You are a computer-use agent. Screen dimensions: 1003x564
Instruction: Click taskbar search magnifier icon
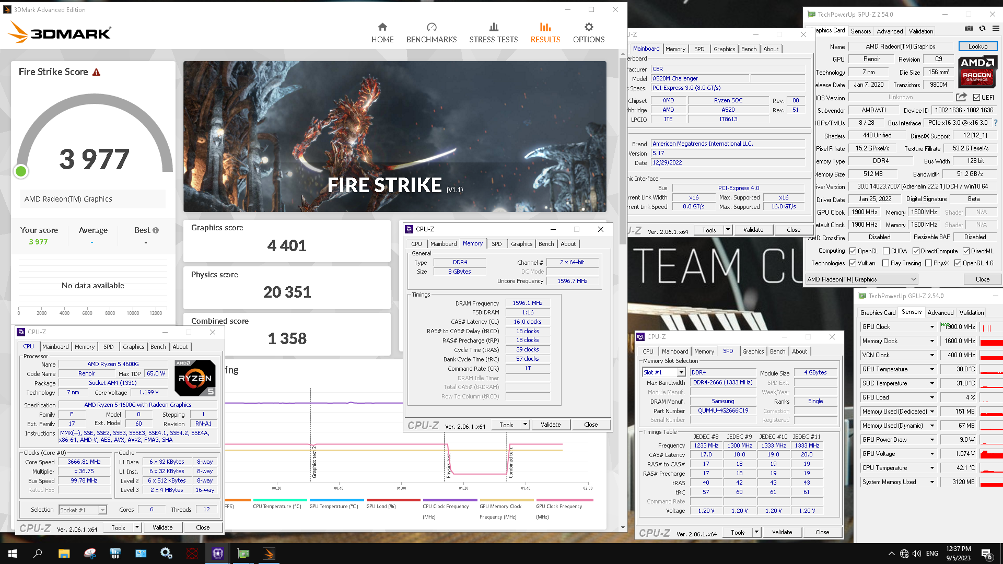(x=38, y=554)
